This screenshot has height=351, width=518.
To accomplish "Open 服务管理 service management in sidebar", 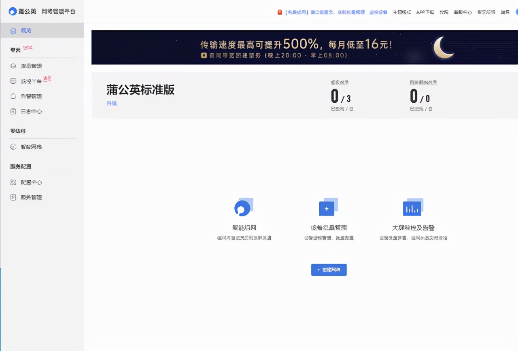I will click(x=32, y=197).
